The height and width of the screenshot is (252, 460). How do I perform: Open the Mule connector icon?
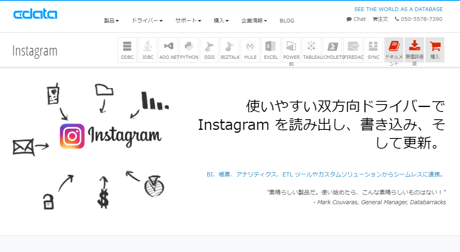click(x=250, y=50)
